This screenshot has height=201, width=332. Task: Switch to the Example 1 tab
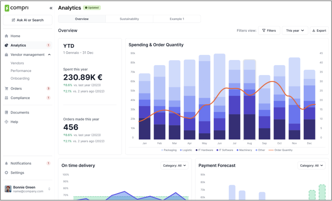[177, 19]
